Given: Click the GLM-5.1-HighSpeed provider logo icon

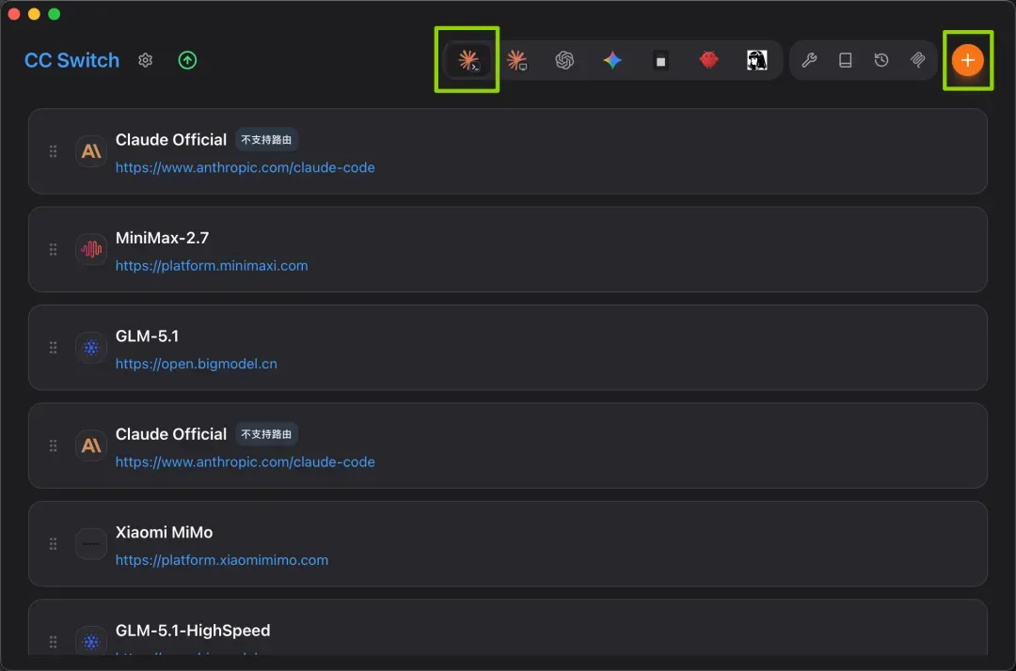Looking at the screenshot, I should 91,641.
